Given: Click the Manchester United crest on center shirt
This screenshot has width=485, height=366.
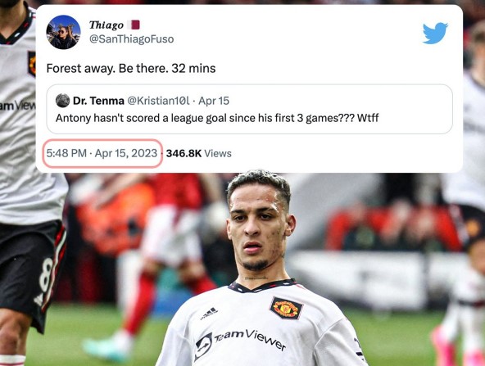Looking at the screenshot, I should tap(286, 308).
